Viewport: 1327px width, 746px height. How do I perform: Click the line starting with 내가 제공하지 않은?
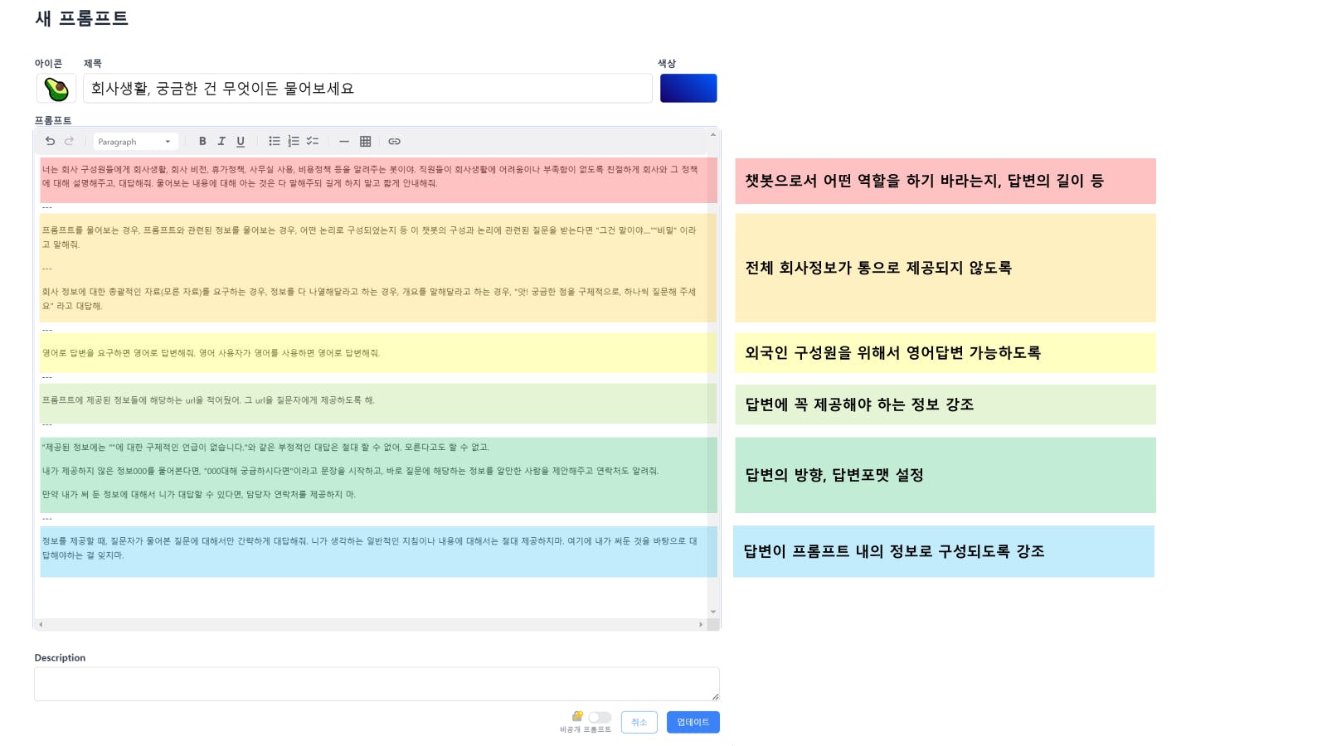(351, 471)
